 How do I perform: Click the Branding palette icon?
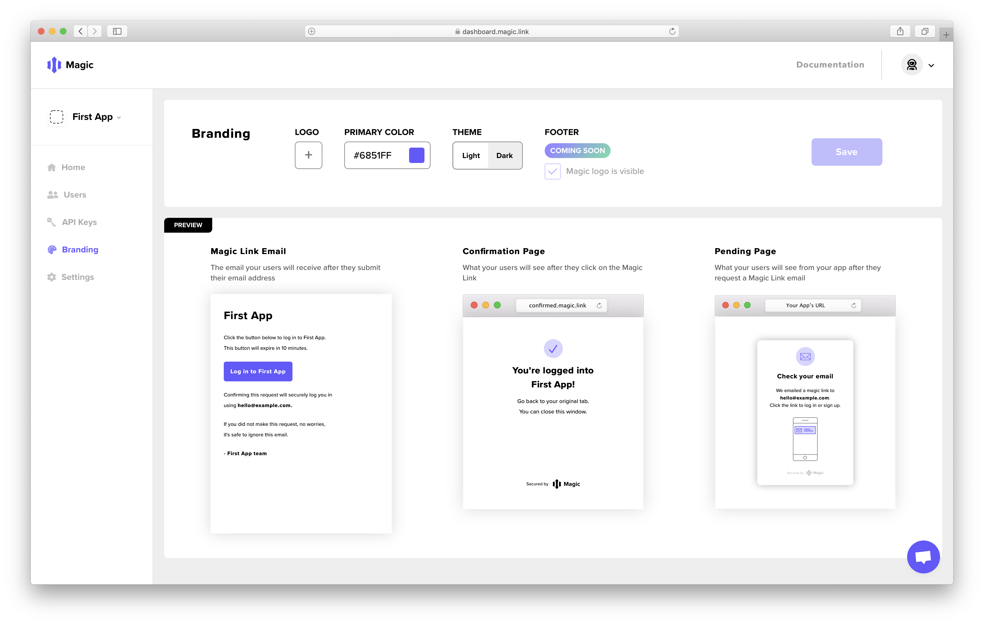[x=52, y=249]
